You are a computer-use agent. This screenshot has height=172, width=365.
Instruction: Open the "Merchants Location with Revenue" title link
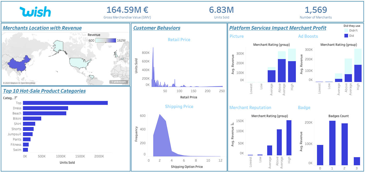[42, 28]
